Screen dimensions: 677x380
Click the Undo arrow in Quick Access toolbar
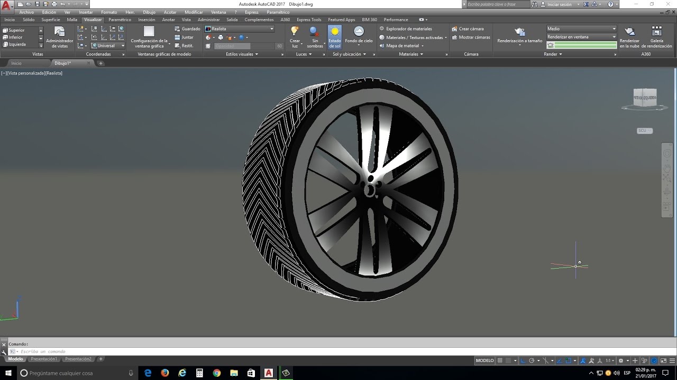(63, 4)
